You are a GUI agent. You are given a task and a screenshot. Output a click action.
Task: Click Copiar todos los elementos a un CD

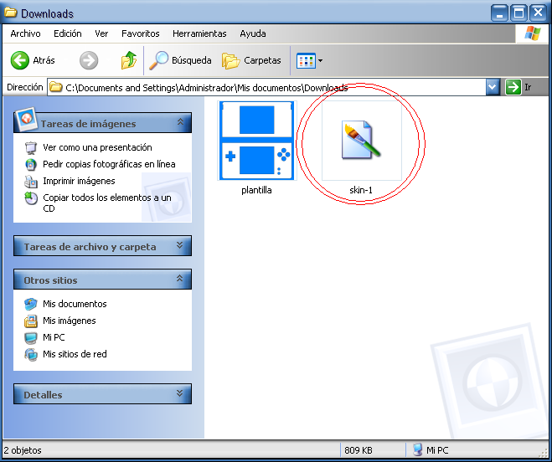pyautogui.click(x=107, y=203)
